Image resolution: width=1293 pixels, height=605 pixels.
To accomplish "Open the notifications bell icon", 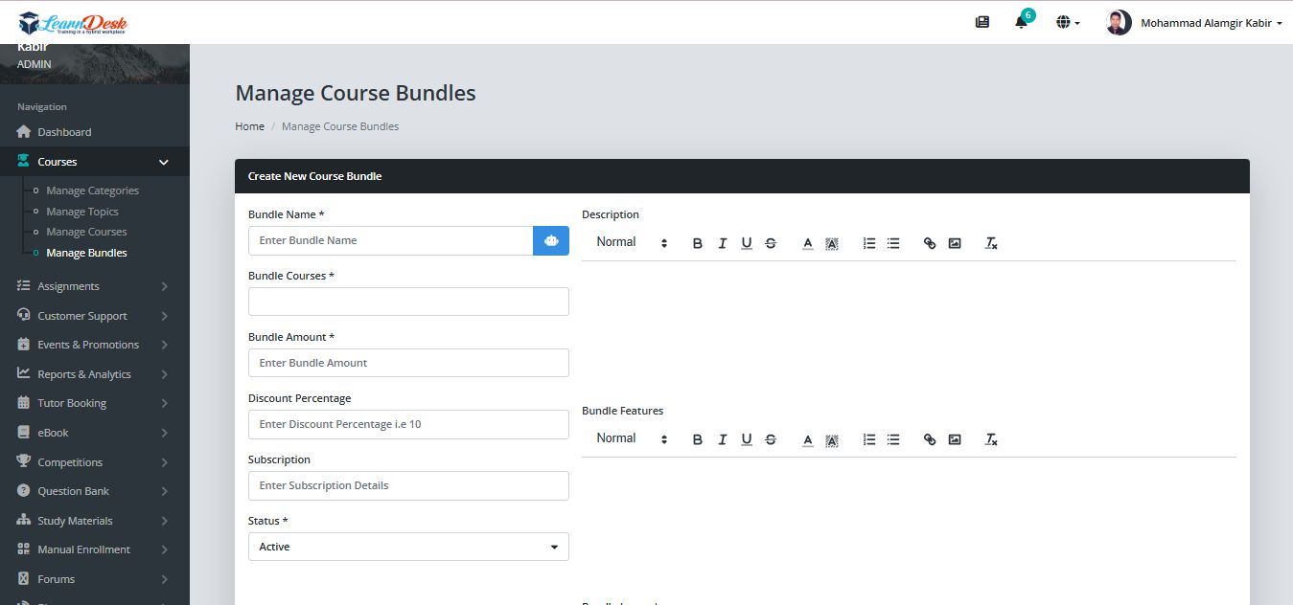I will click(1021, 22).
